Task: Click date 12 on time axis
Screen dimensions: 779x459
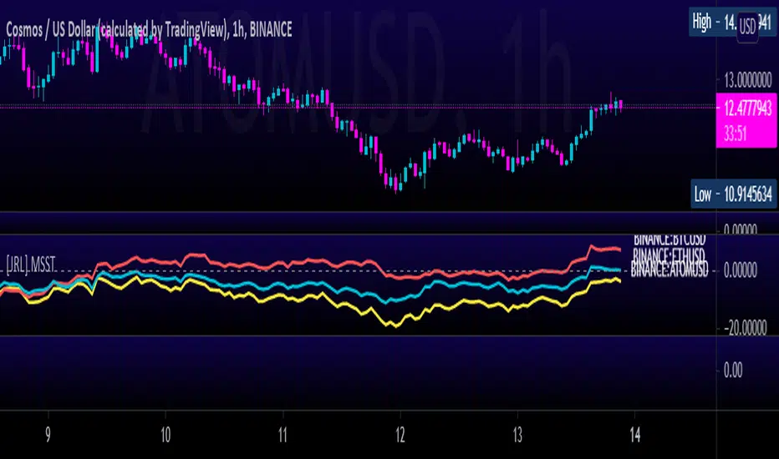Action: click(400, 435)
